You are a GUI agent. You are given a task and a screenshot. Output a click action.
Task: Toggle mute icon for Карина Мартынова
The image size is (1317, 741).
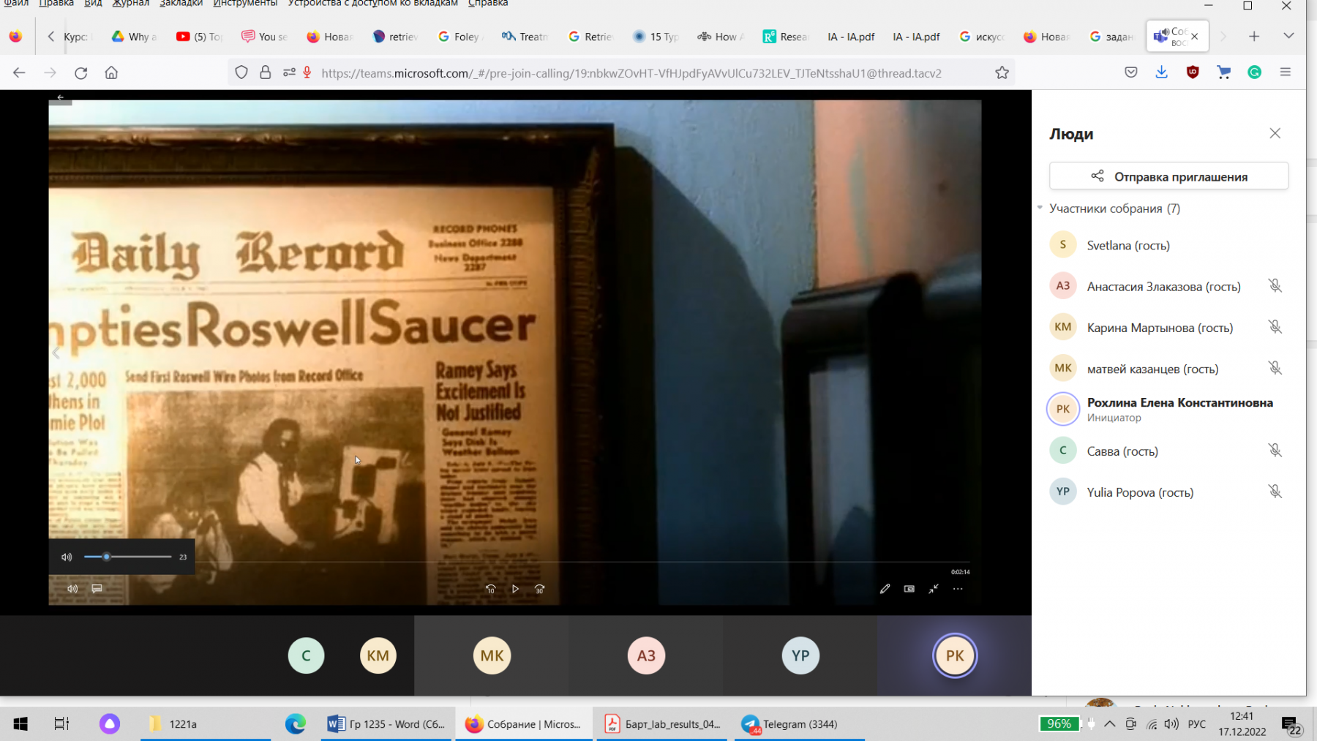1275,326
